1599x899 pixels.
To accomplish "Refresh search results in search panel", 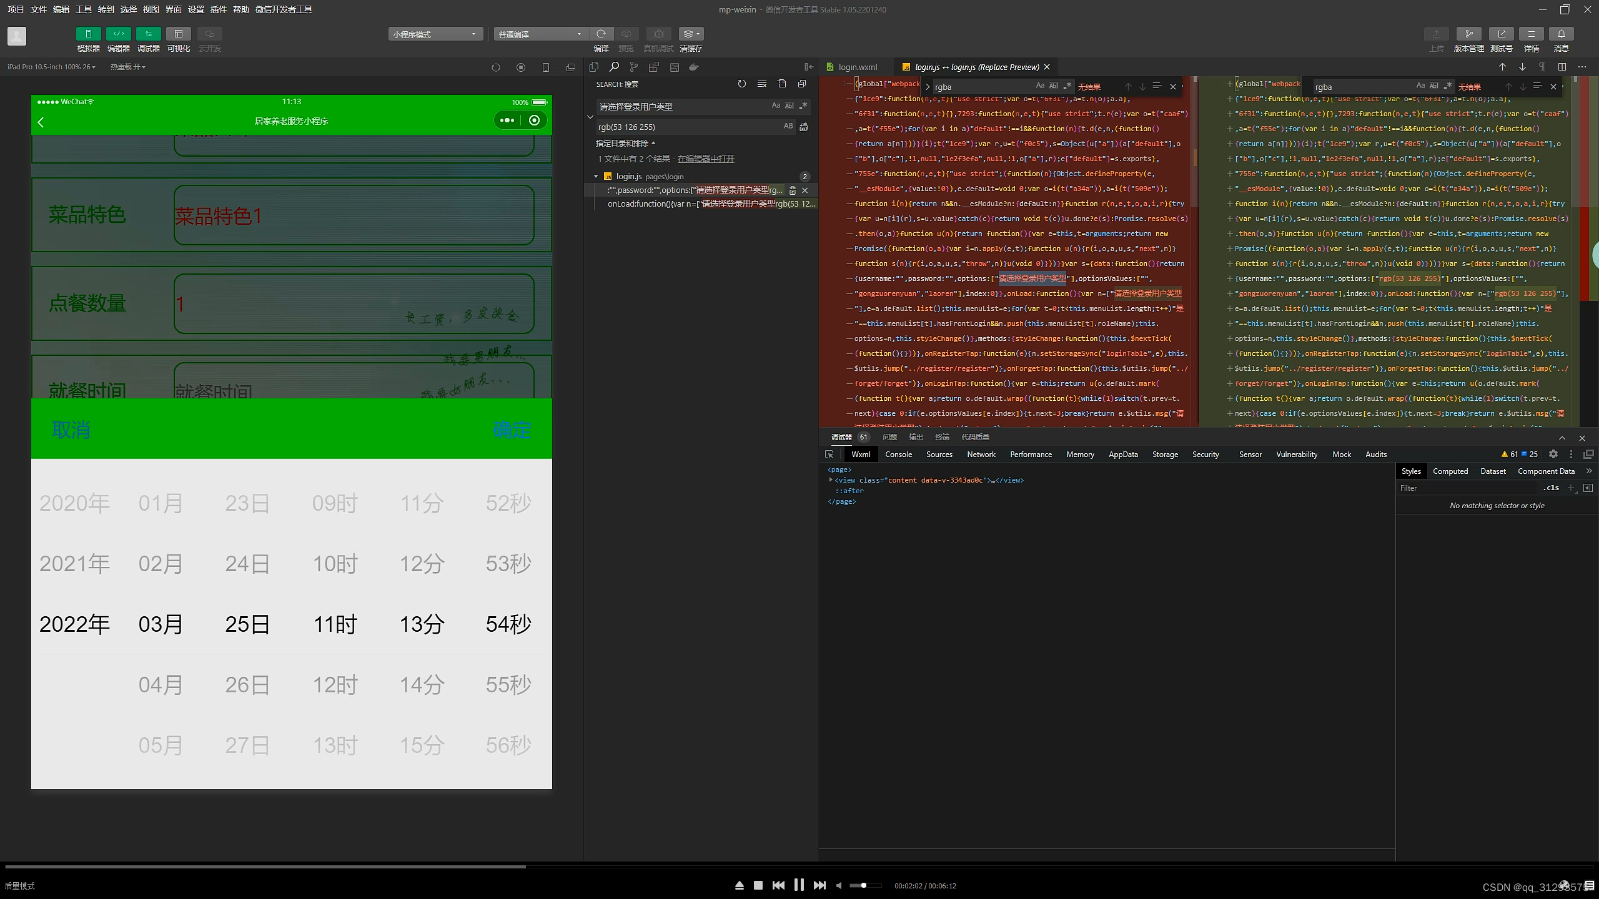I will [x=741, y=84].
